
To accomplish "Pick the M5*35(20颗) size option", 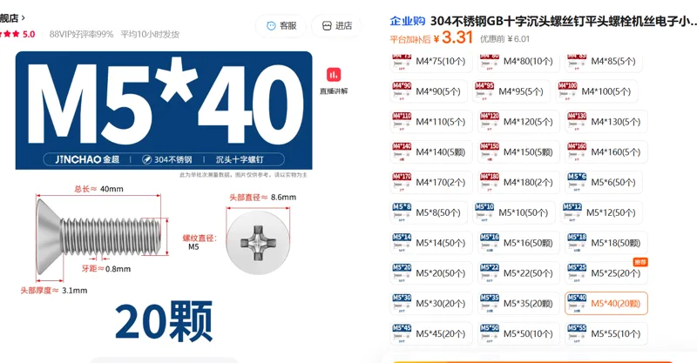I will click(518, 303).
